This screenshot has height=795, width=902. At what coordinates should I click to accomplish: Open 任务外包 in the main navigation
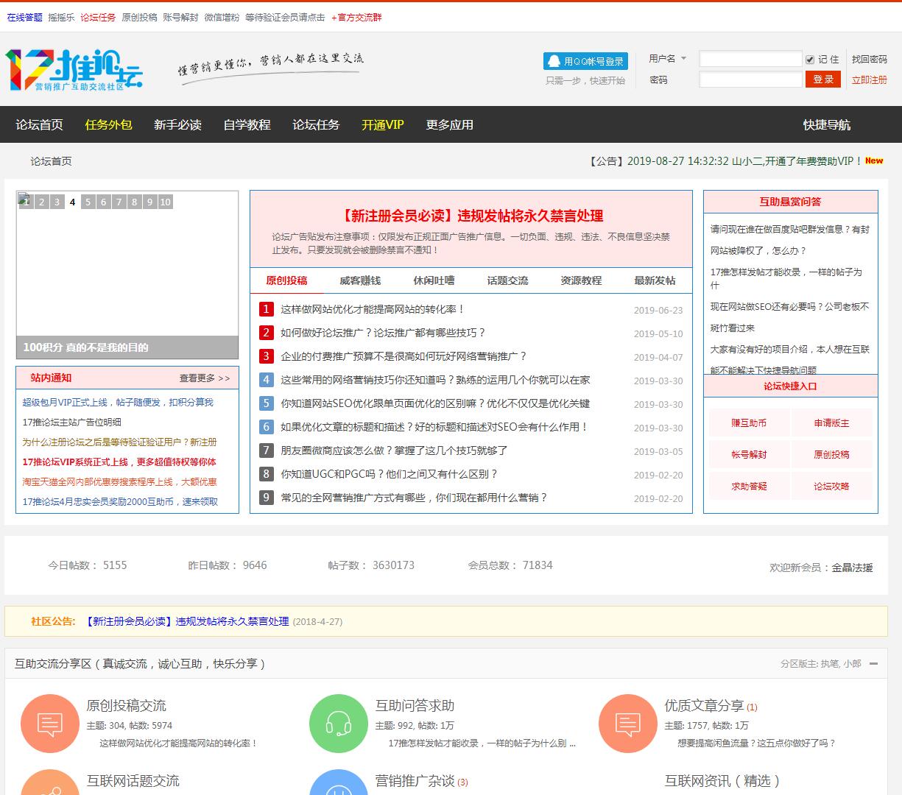[x=108, y=125]
